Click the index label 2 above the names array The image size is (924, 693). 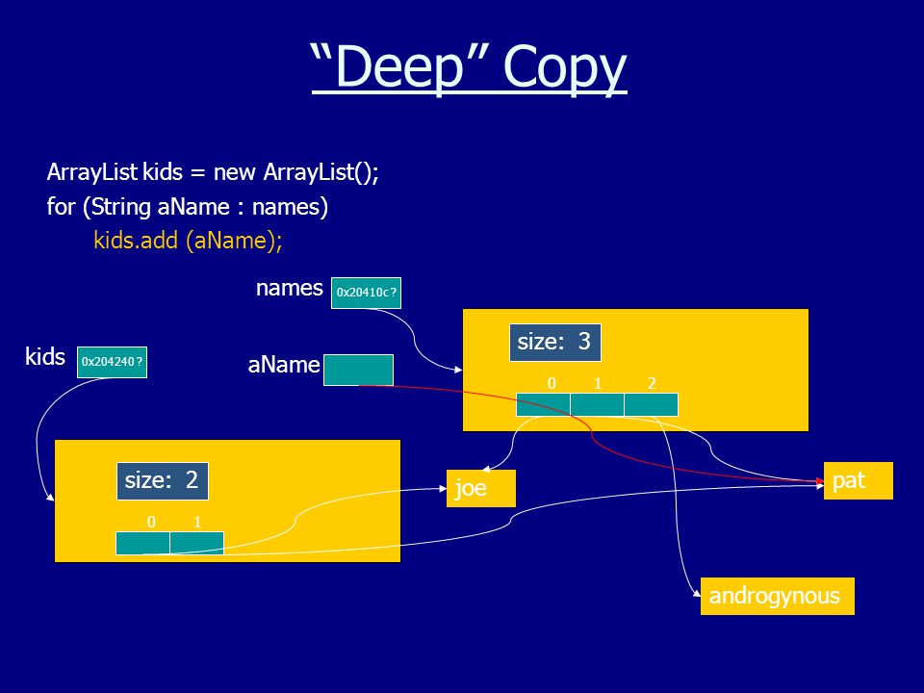click(652, 384)
